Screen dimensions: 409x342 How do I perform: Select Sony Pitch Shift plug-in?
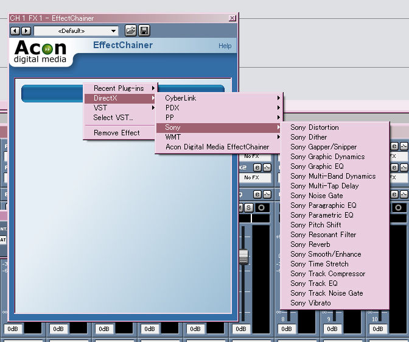(335, 225)
